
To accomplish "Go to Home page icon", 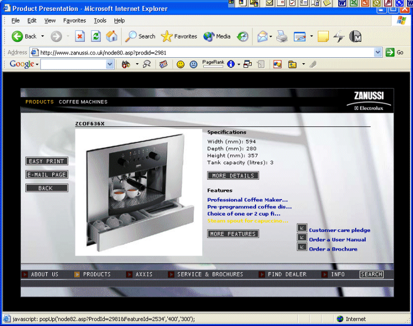I will (112, 36).
